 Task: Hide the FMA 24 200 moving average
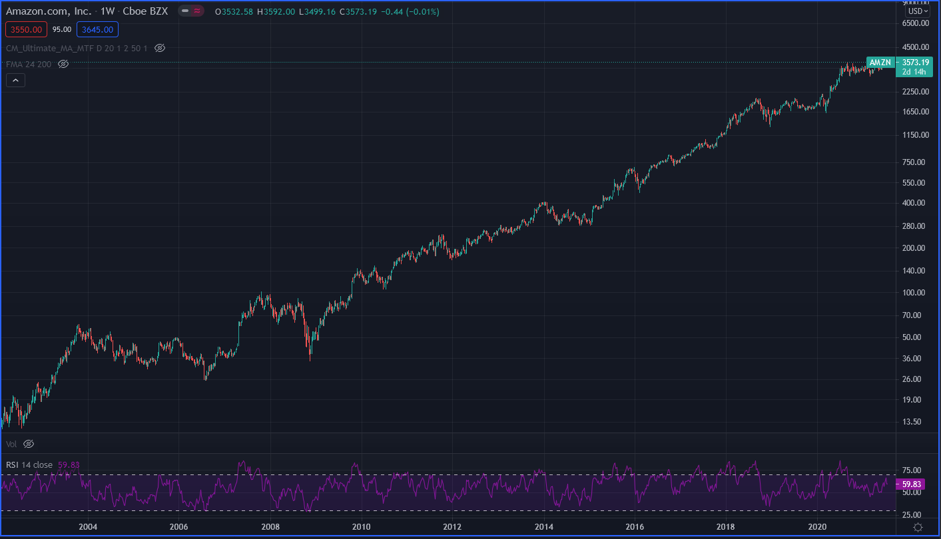(63, 64)
